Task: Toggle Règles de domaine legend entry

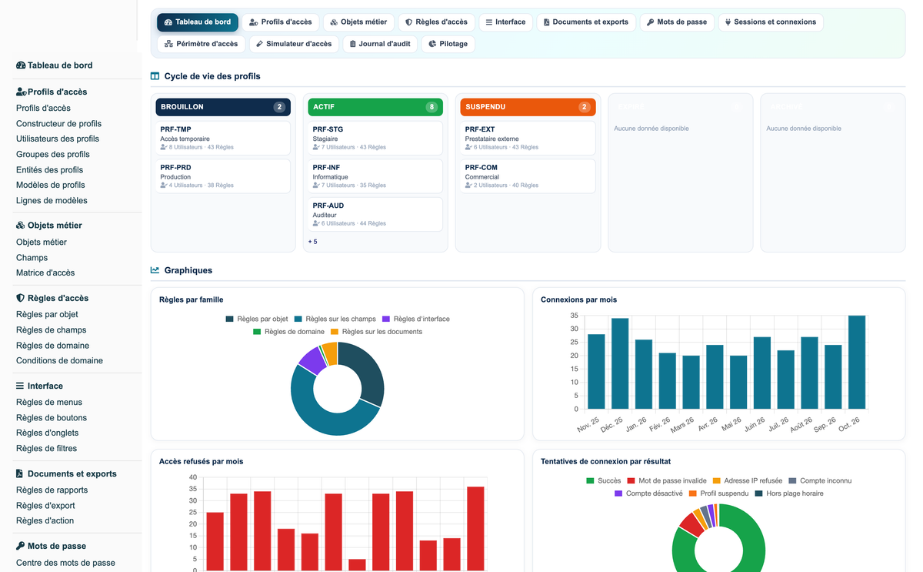Action: (x=288, y=332)
